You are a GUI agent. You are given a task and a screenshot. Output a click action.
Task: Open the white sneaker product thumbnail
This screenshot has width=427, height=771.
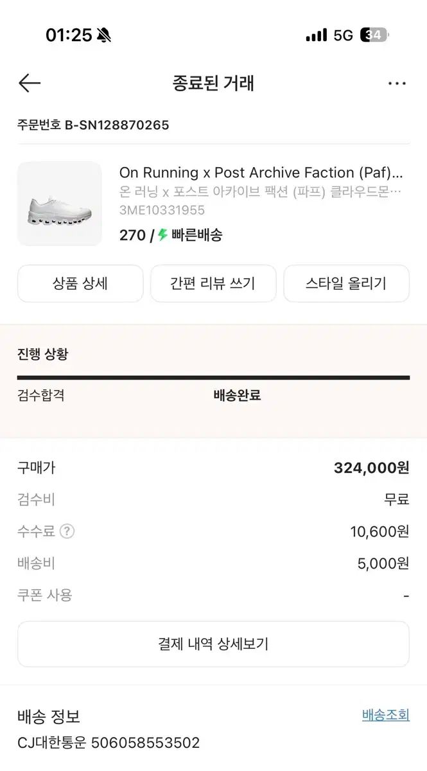point(60,204)
